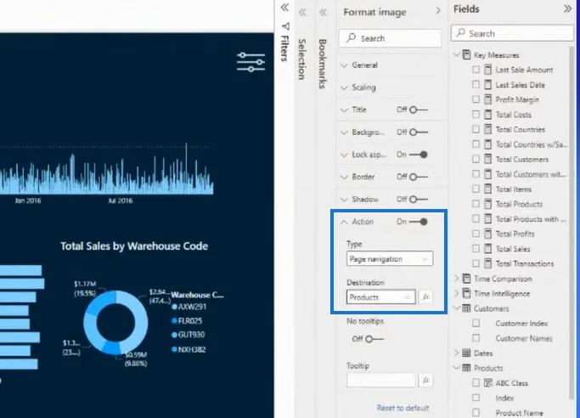Click the Time Intelligence table icon
This screenshot has height=418, width=580.
pos(466,293)
